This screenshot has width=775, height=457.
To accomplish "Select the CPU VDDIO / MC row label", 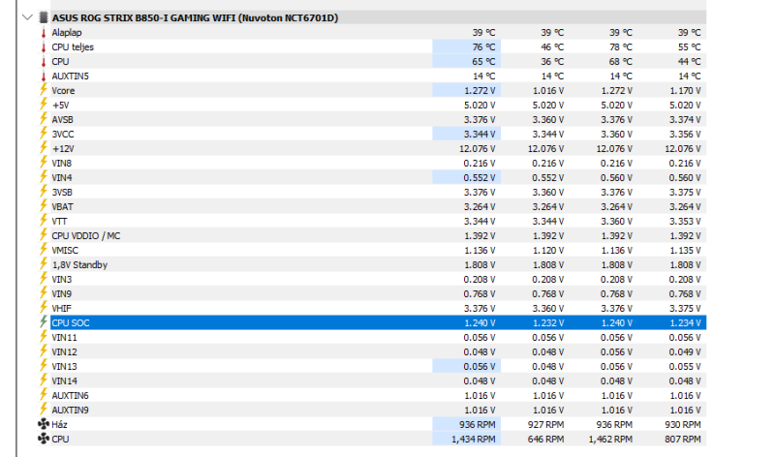I will click(x=86, y=236).
